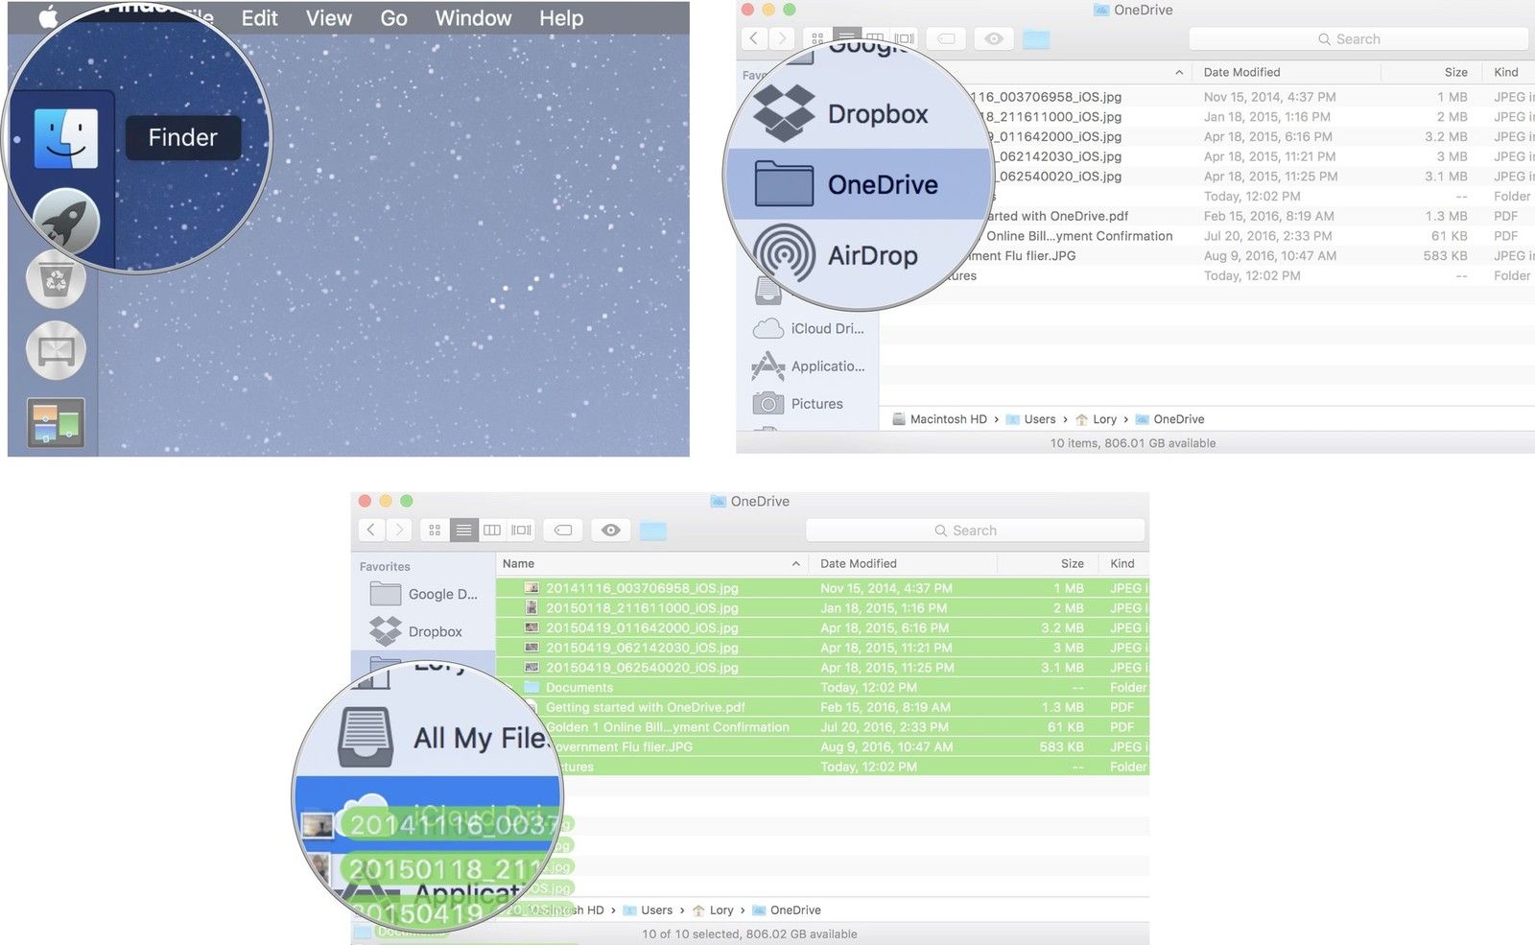Switch to icon view mode
This screenshot has width=1535, height=945.
pyautogui.click(x=435, y=530)
